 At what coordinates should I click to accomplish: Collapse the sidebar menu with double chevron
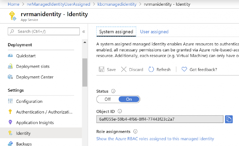click(x=84, y=31)
